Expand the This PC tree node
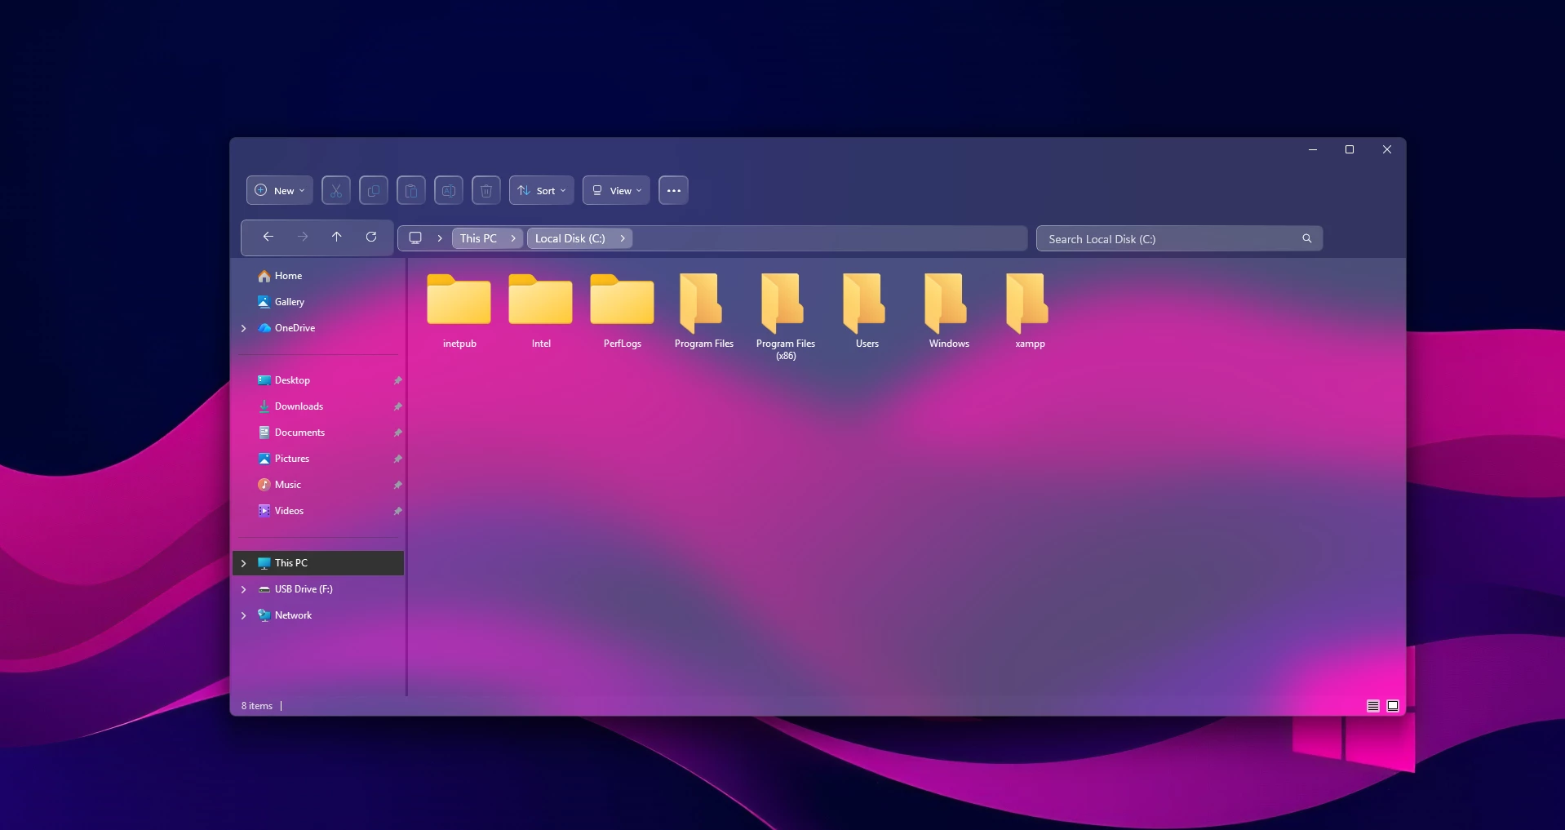This screenshot has height=830, width=1565. point(243,563)
